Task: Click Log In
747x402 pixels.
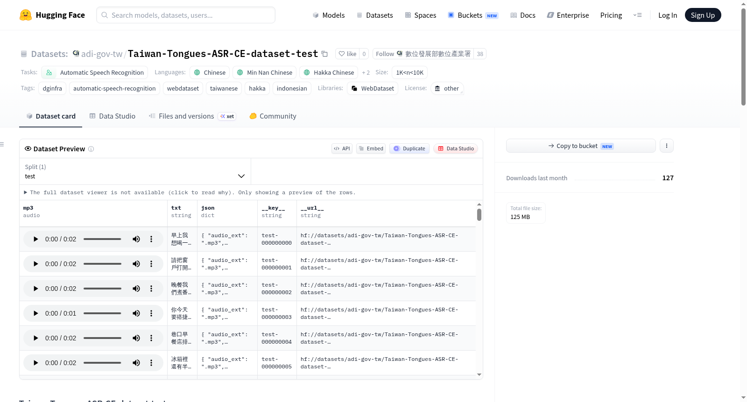Action: 668,15
